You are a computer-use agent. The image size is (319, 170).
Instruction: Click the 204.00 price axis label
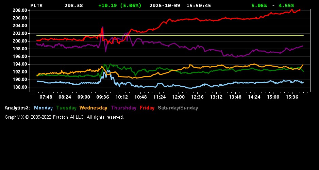(x=20, y=26)
